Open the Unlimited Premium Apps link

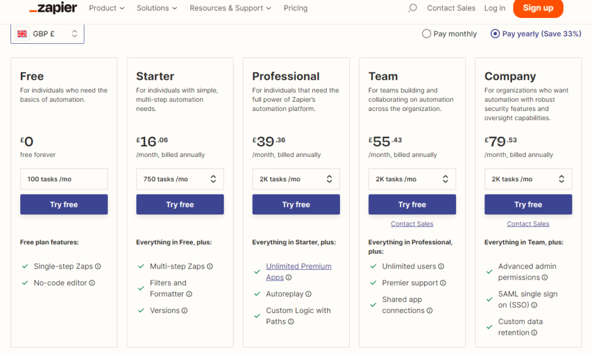(298, 272)
